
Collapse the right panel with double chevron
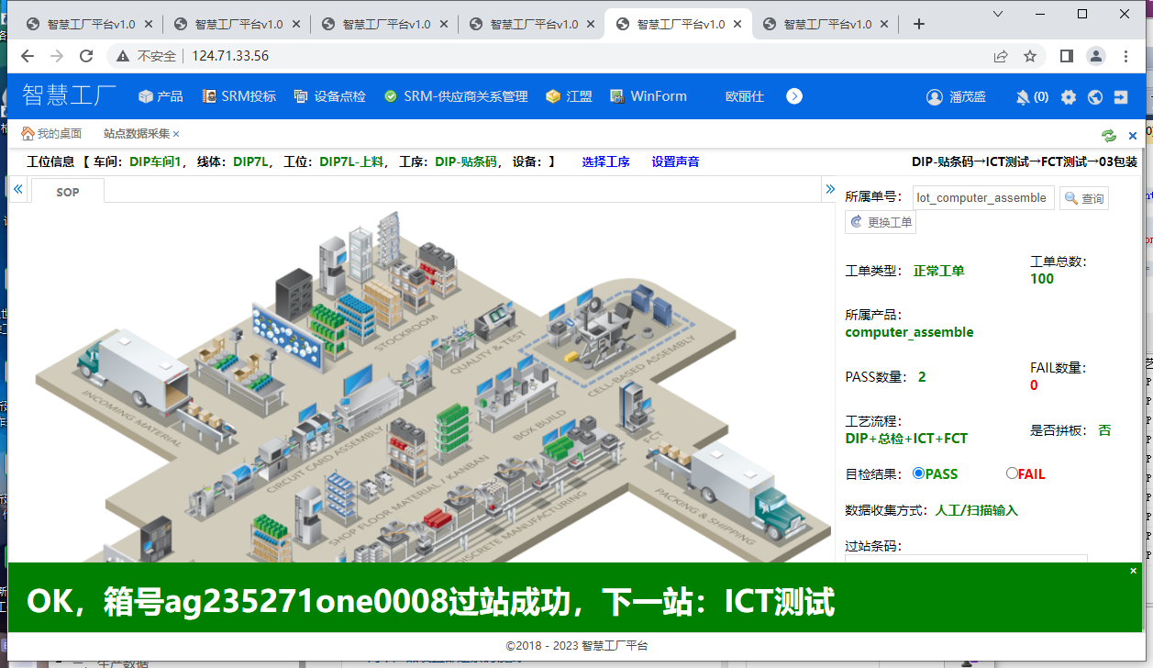click(830, 189)
